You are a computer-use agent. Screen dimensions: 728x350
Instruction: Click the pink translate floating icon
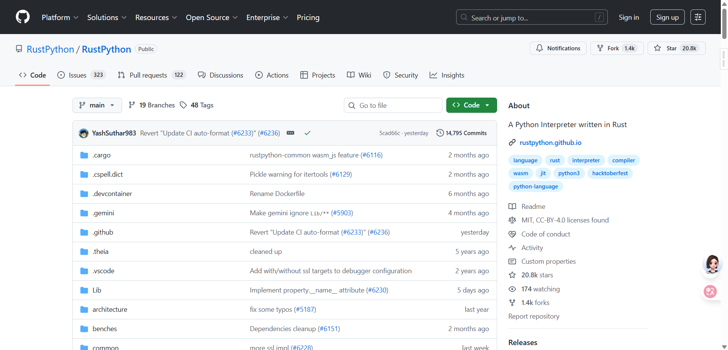710,292
